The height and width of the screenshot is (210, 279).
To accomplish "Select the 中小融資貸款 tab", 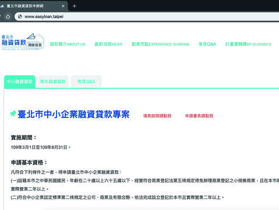I will [20, 82].
